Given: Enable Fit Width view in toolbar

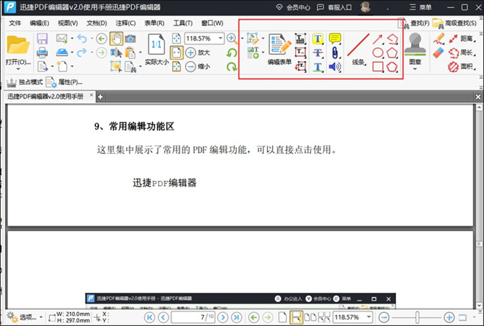Looking at the screenshot, I should tap(176, 53).
